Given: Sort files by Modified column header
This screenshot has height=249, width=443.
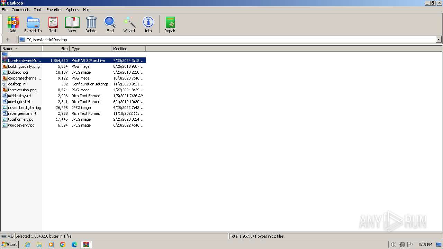Looking at the screenshot, I should (129, 49).
